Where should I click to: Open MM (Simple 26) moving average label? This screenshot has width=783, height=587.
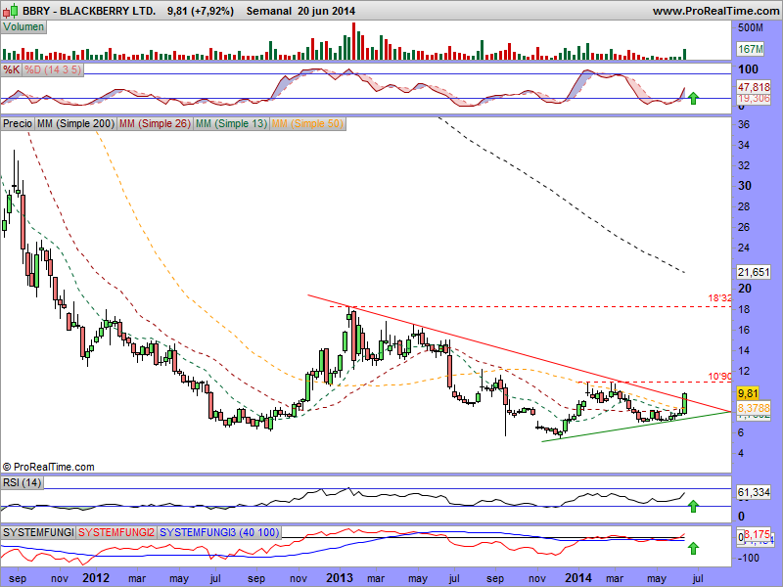coord(155,123)
